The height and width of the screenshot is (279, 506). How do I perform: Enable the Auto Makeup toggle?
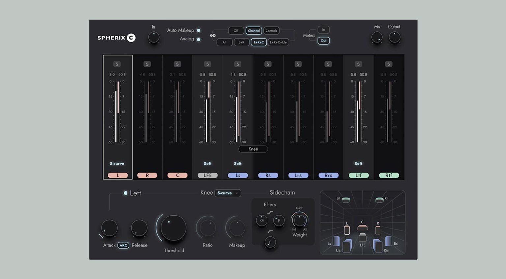tap(199, 30)
